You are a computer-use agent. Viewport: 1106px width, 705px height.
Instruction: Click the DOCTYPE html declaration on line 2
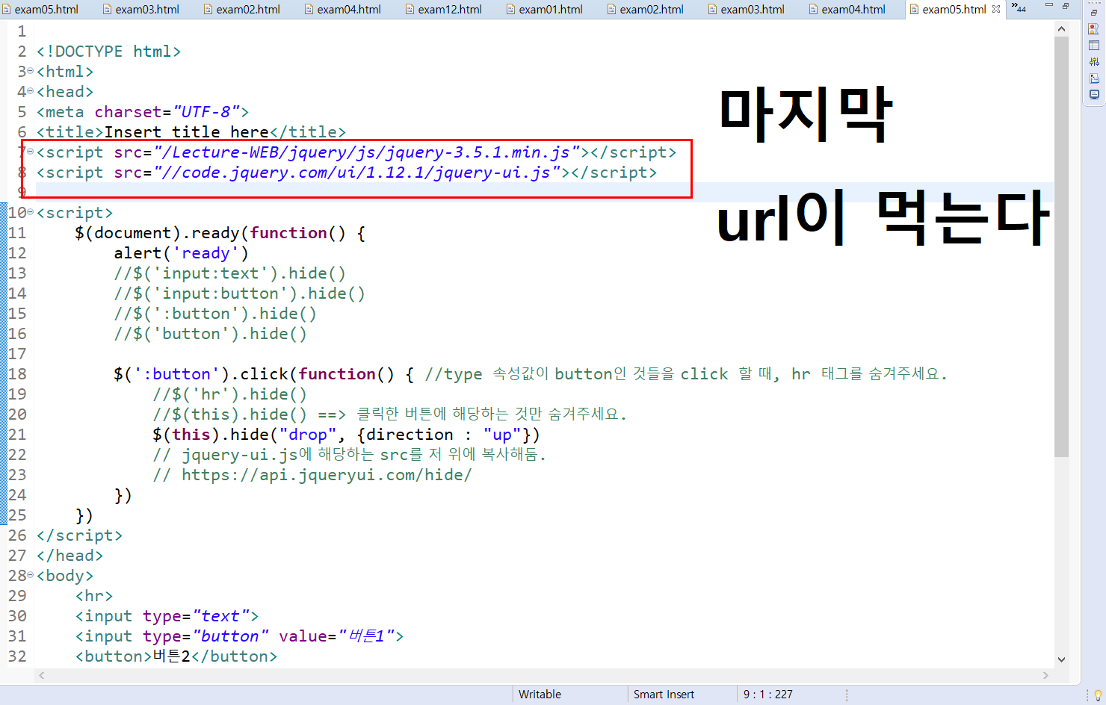coord(108,52)
